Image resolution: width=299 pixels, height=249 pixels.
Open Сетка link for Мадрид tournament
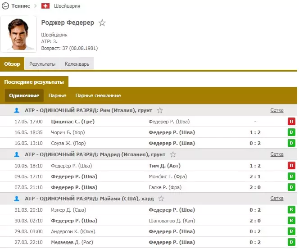pos(277,154)
